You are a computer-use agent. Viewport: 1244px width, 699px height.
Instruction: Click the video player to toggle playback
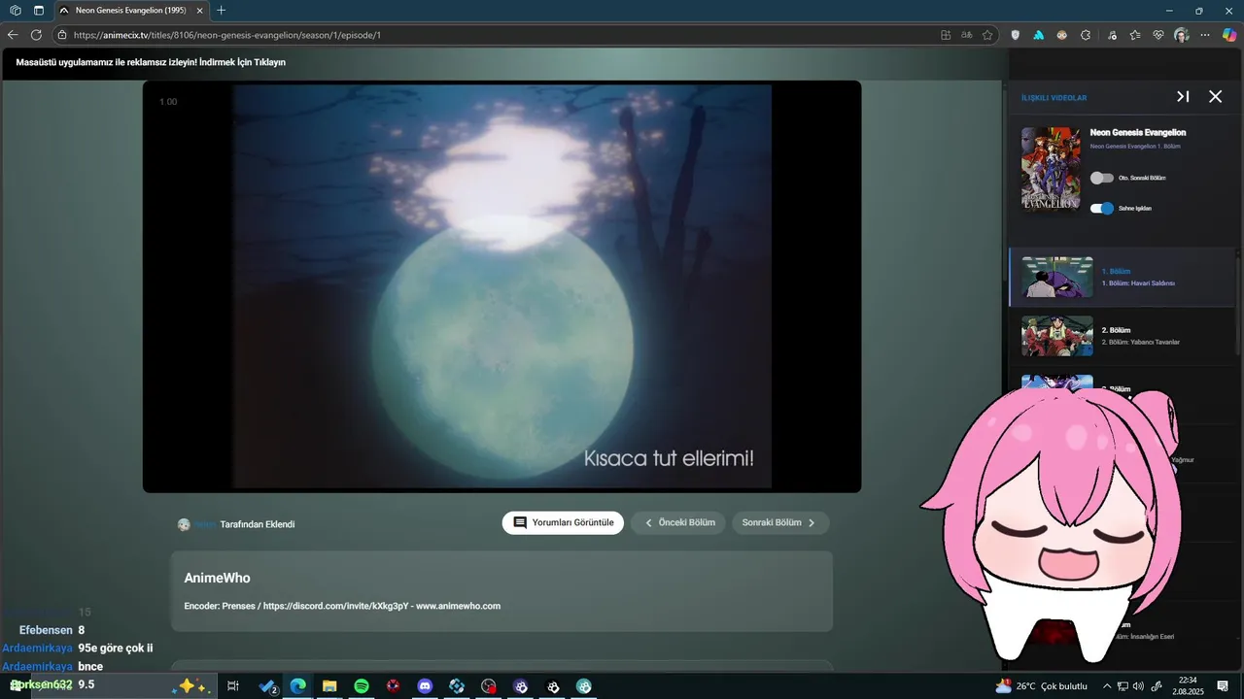[x=501, y=286]
